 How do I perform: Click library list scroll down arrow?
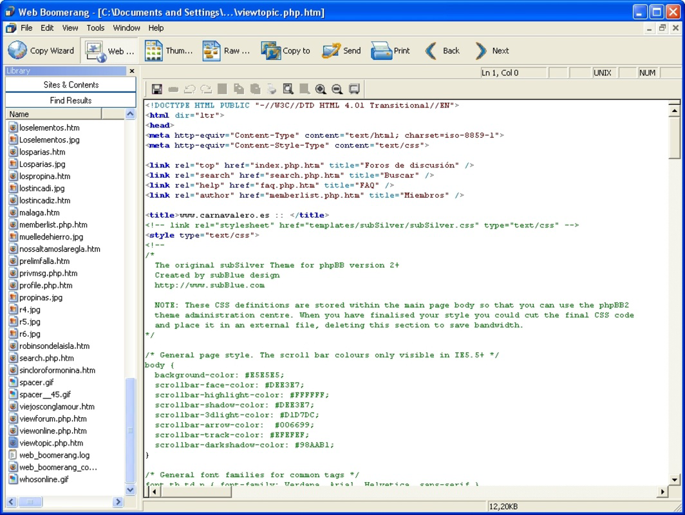(x=130, y=490)
